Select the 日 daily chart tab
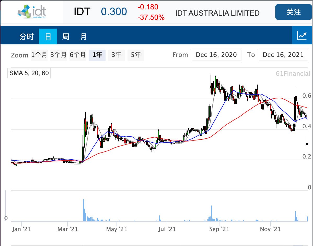The width and height of the screenshot is (313, 246). coord(48,37)
